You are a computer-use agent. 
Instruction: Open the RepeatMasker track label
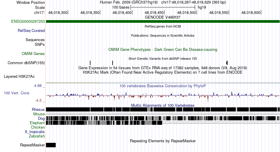[32, 145]
